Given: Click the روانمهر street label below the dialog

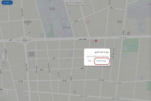Looking at the screenshot, I should tap(82, 68).
